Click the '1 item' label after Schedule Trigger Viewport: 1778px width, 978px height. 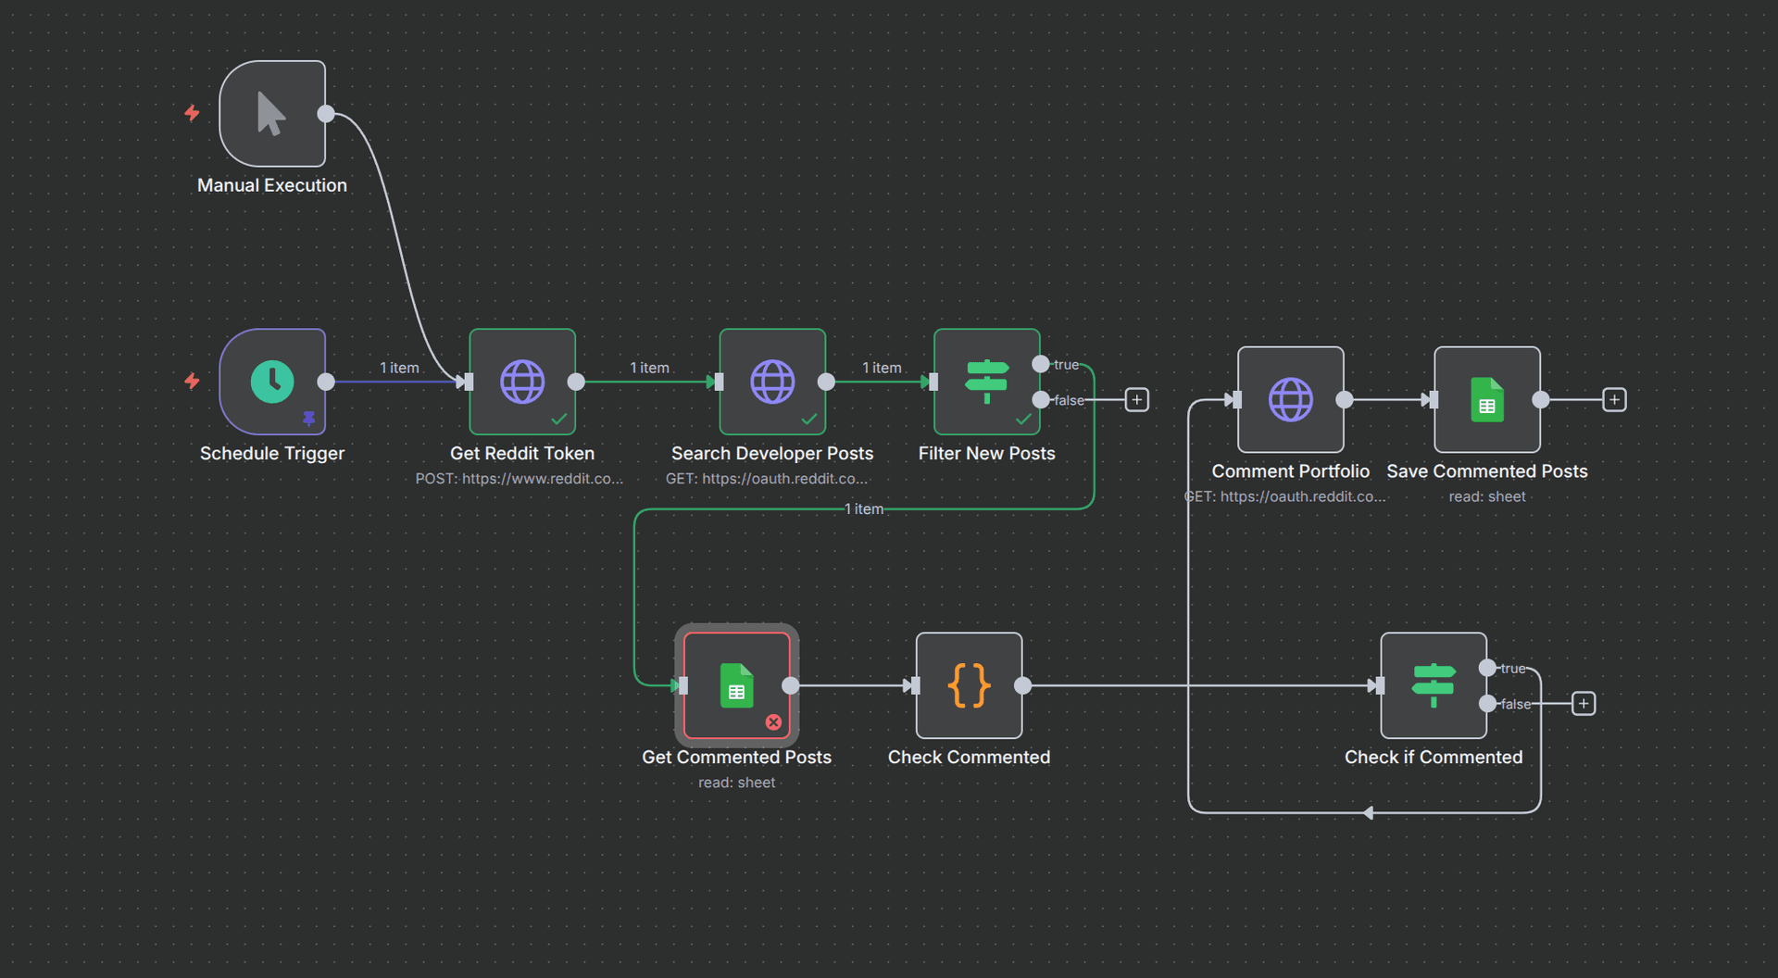click(x=399, y=368)
